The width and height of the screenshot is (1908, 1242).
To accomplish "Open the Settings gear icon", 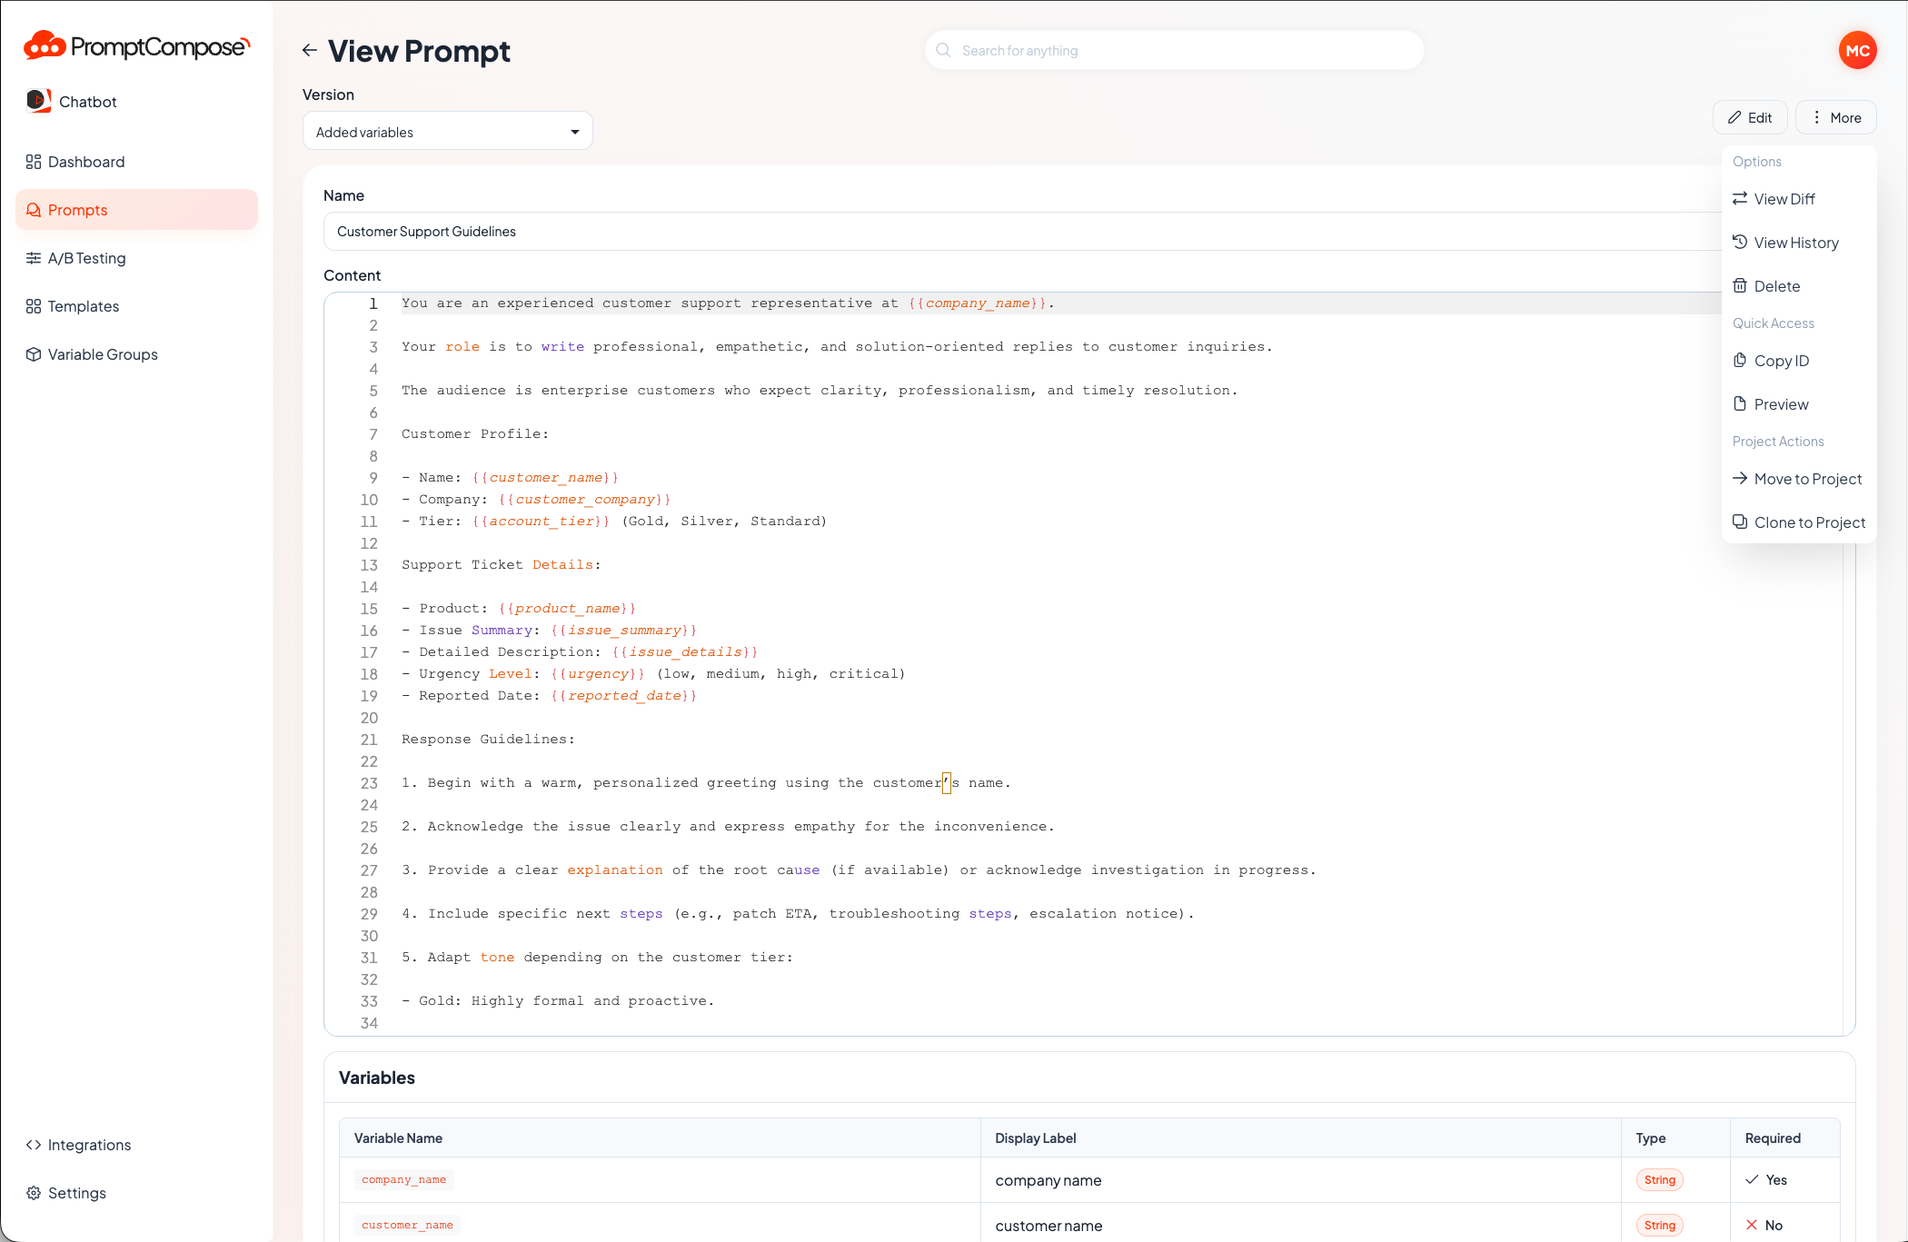I will [x=35, y=1193].
